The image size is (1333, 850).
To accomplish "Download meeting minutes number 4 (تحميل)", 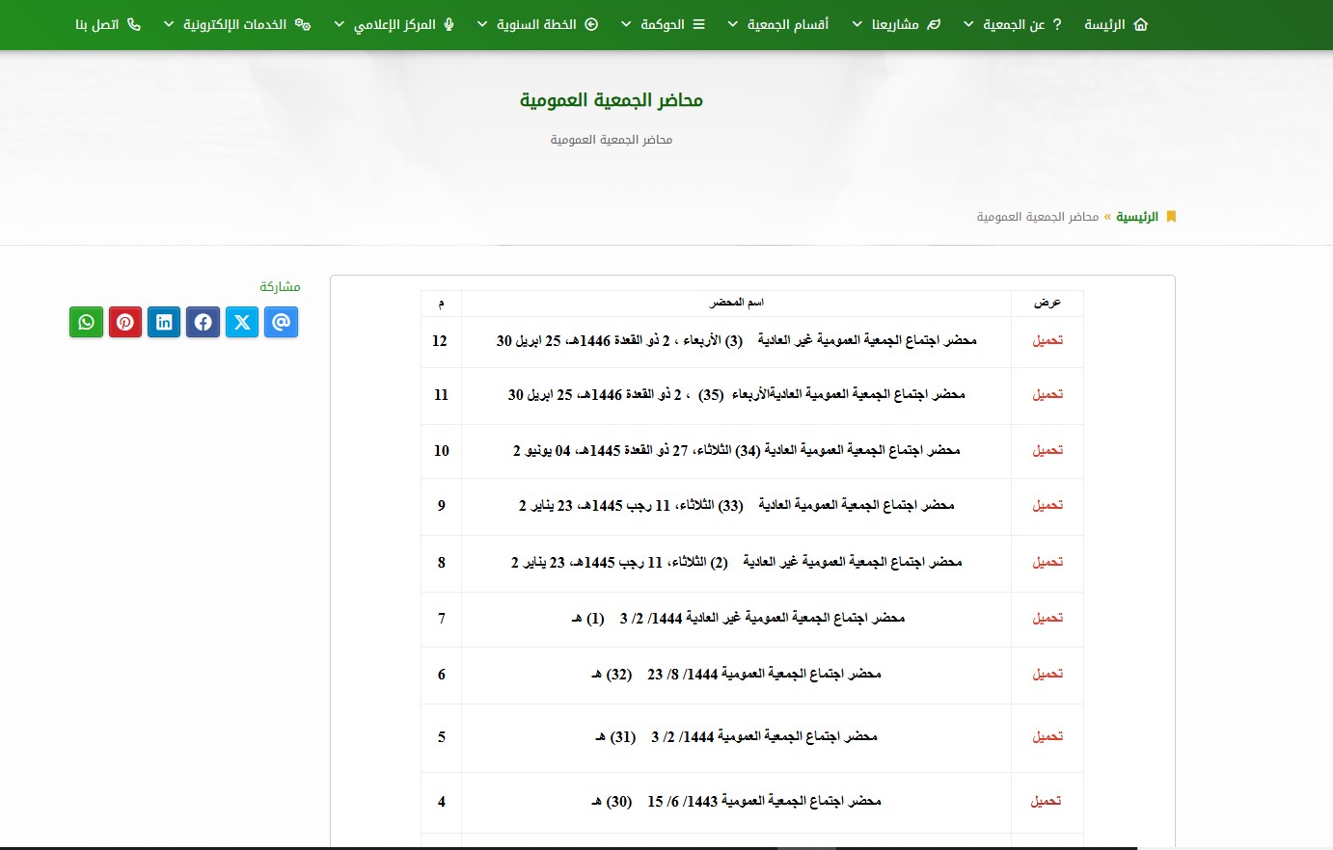I will [x=1046, y=801].
